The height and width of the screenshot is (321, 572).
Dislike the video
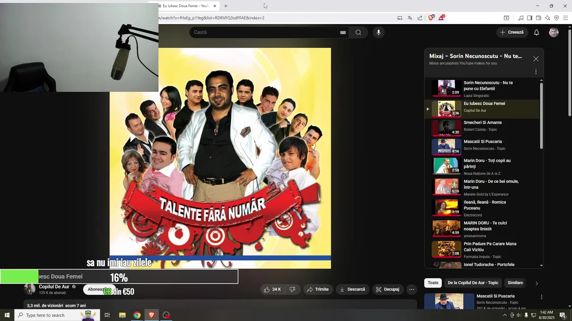click(292, 289)
